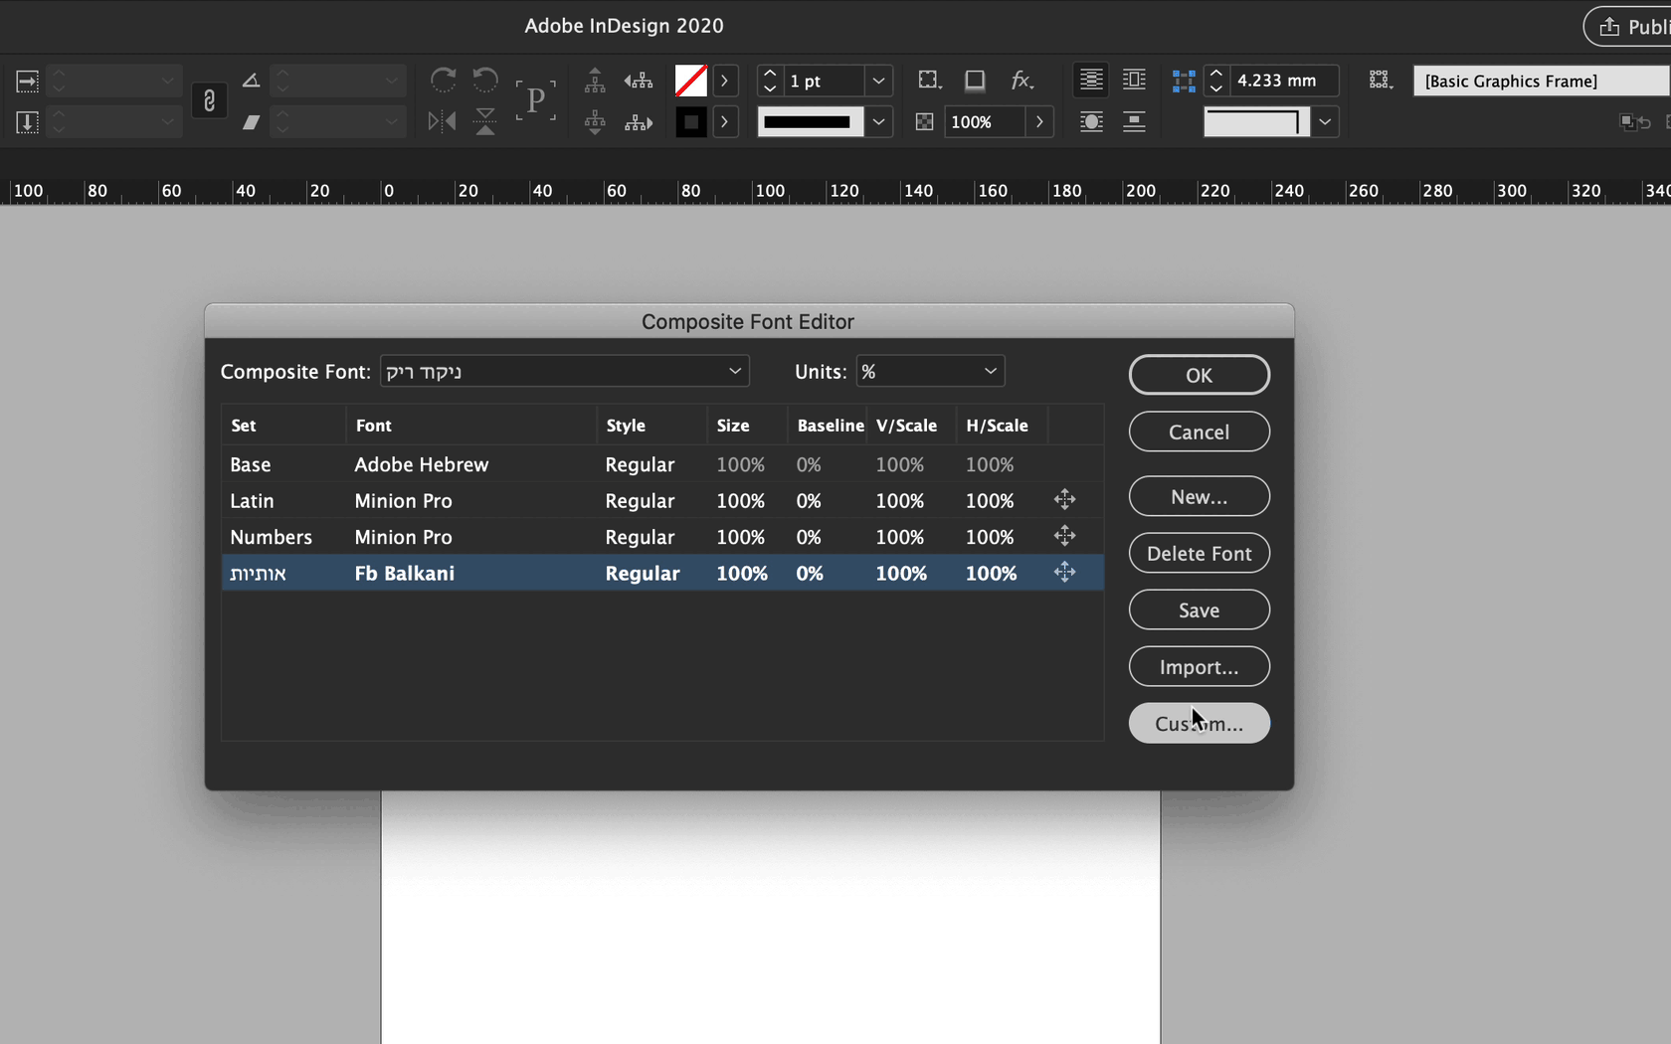Screen dimensions: 1671x1044
Task: Click the flip horizontal icon
Action: (442, 122)
